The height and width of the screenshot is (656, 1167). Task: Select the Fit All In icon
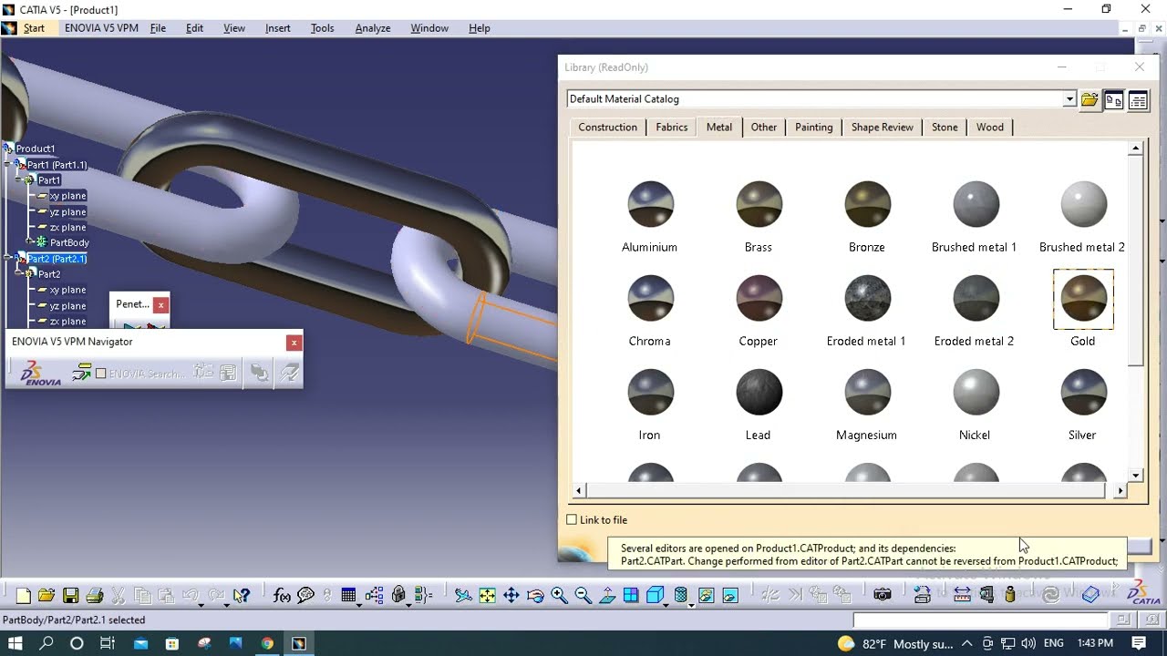(x=487, y=596)
